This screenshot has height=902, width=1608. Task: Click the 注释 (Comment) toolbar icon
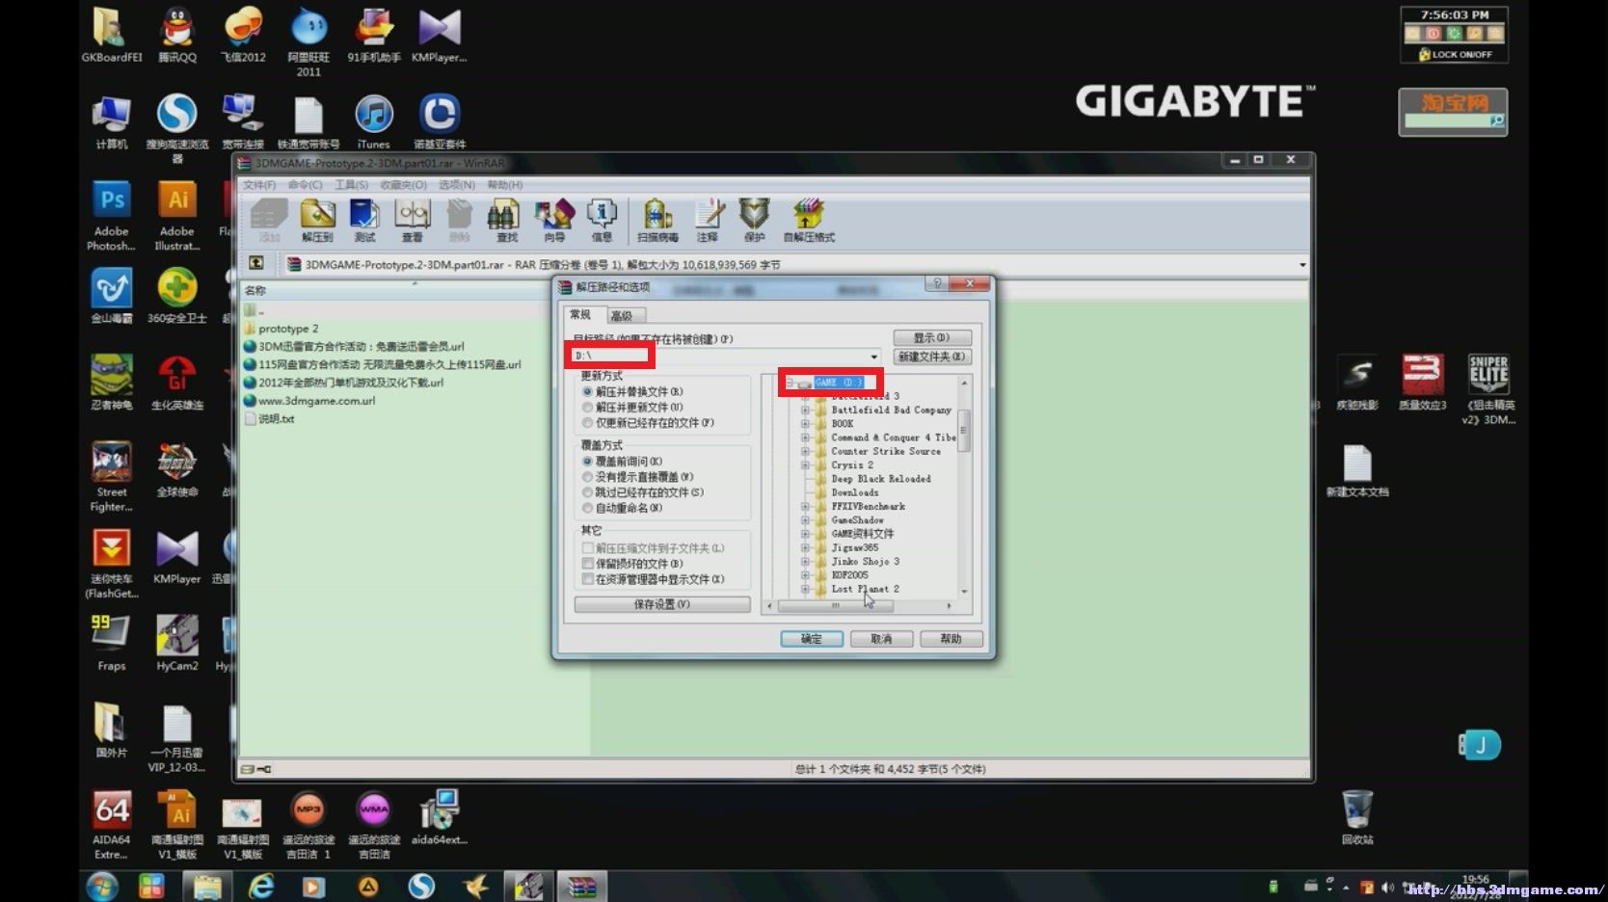[709, 220]
